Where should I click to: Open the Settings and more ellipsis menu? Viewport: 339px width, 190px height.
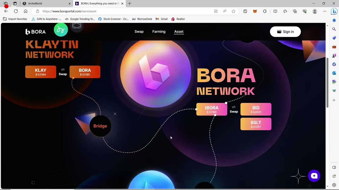click(325, 11)
